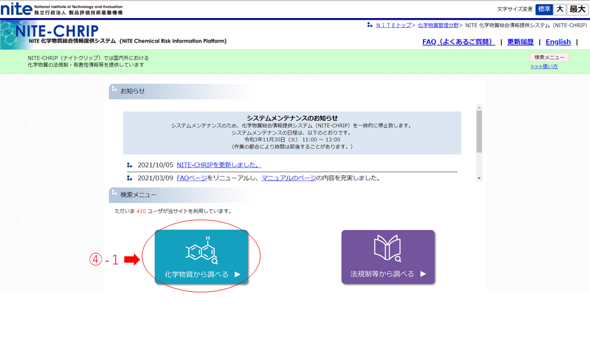This screenshot has width=590, height=352.
Task: Click the news panel scrollbar thumb
Action: click(x=479, y=131)
